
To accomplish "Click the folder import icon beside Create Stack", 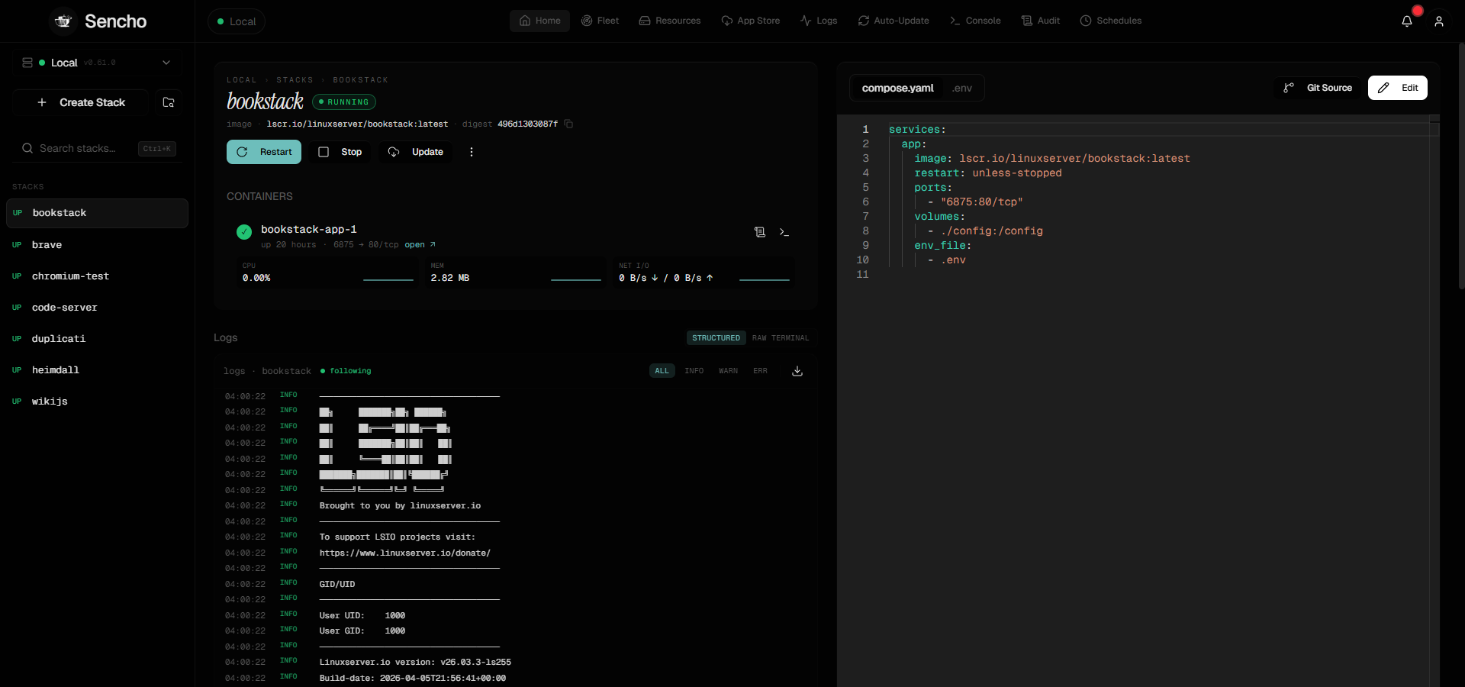I will coord(169,102).
